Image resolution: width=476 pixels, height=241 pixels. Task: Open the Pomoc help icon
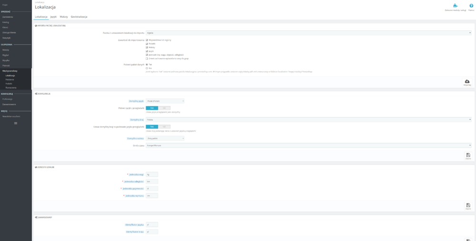pyautogui.click(x=471, y=5)
